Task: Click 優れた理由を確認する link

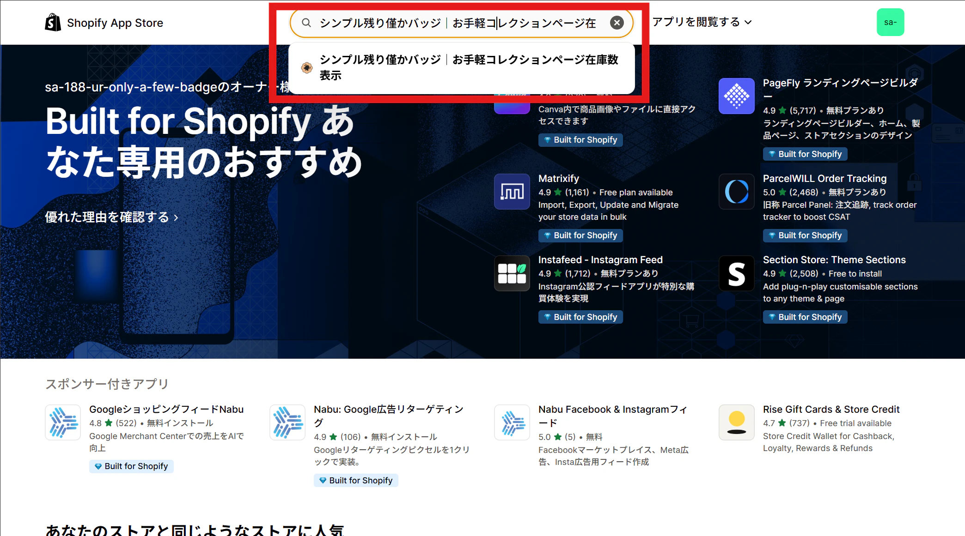Action: tap(111, 217)
